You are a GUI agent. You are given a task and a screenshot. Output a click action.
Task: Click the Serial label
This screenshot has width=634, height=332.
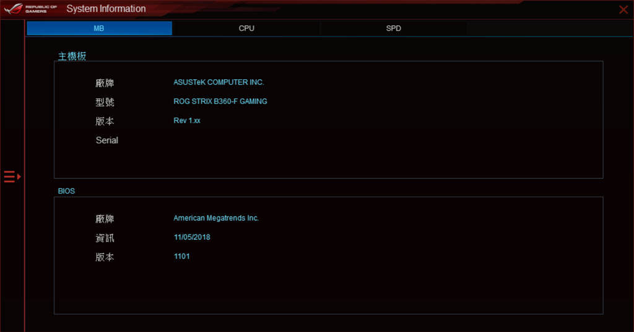coord(106,140)
